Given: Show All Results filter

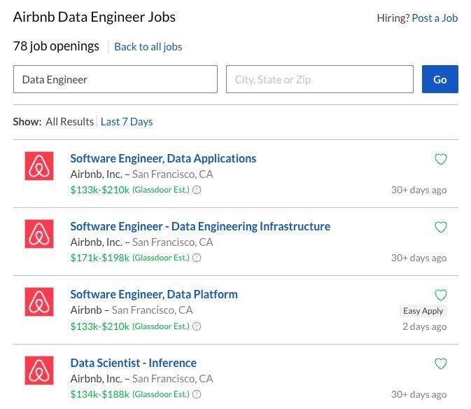Looking at the screenshot, I should tap(69, 121).
